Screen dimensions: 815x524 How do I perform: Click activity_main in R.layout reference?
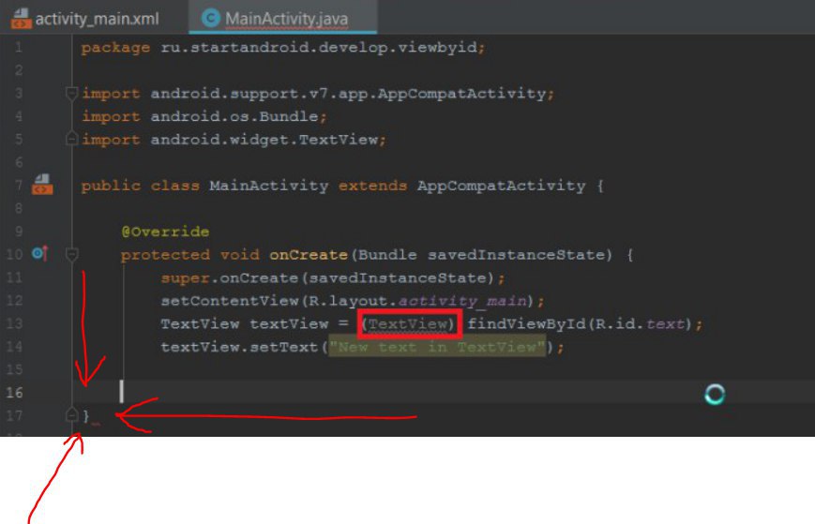[x=462, y=301]
